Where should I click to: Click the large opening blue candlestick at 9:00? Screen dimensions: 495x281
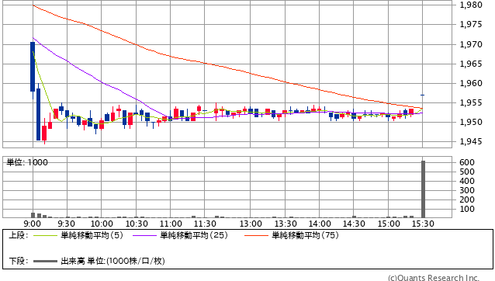click(x=33, y=67)
